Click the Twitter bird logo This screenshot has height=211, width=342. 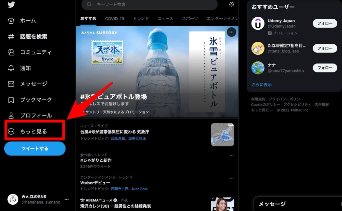coord(11,4)
